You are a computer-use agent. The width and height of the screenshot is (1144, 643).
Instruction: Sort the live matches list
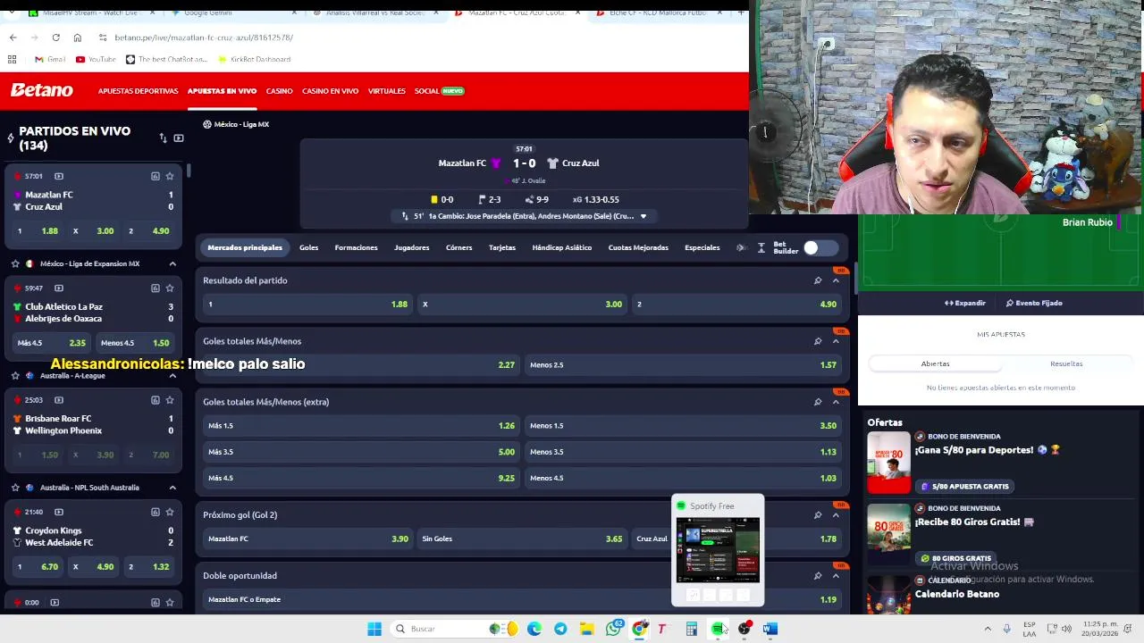[163, 138]
